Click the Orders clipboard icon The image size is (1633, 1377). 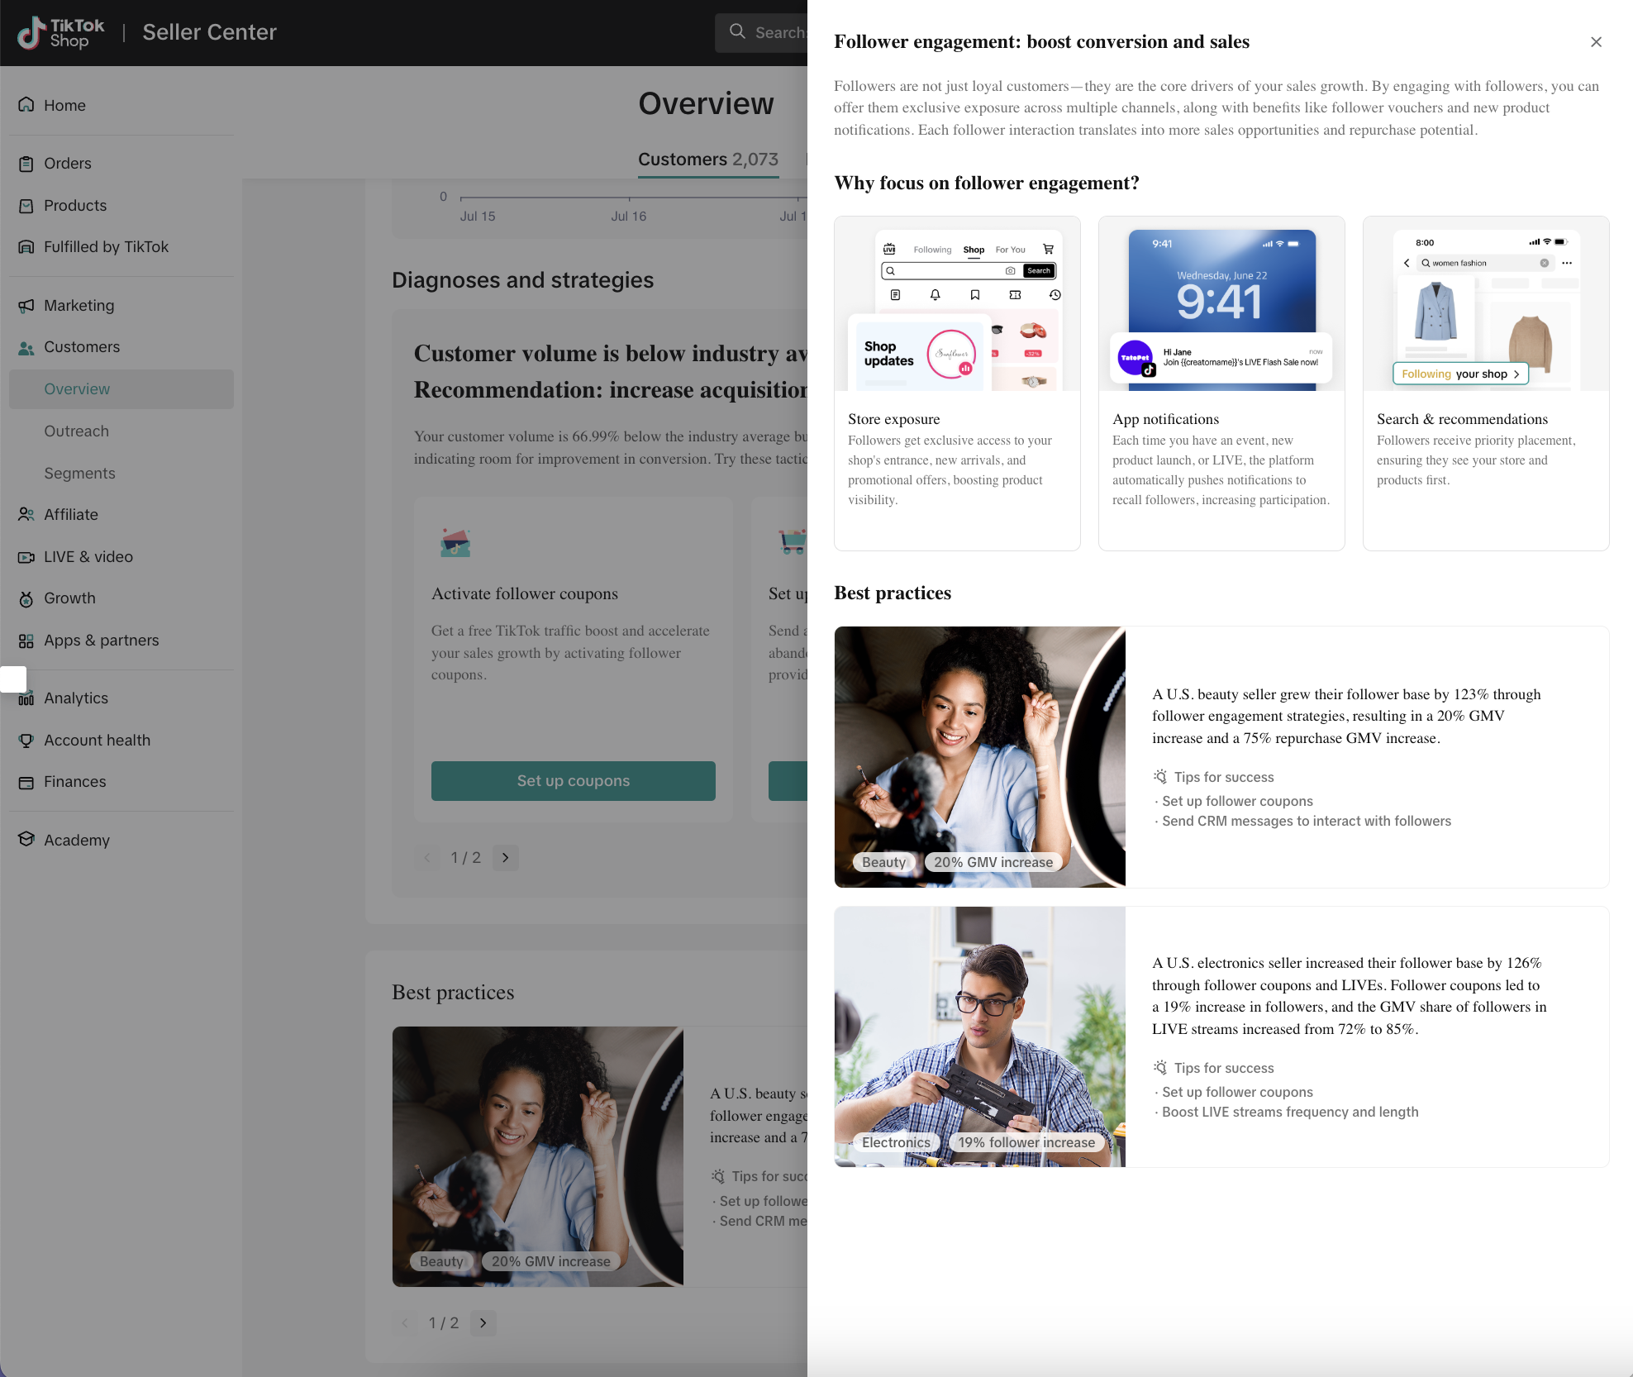coord(26,164)
